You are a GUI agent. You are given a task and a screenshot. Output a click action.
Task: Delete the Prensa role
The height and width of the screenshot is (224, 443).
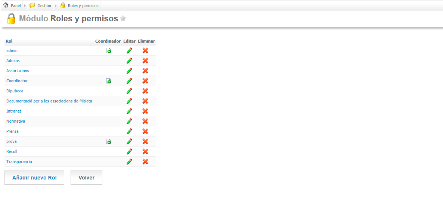coord(145,131)
